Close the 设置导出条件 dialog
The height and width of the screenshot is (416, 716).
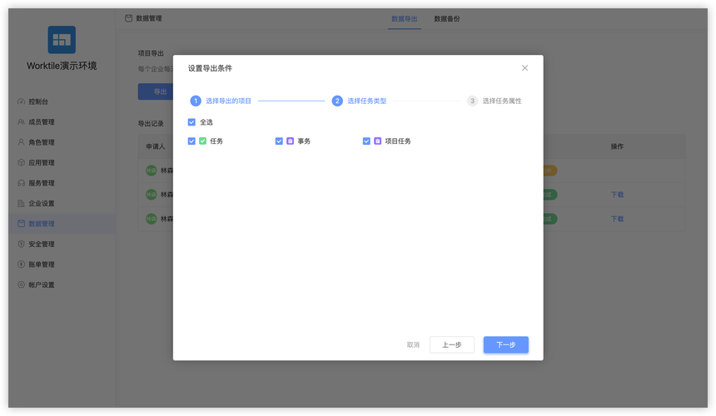[x=525, y=68]
